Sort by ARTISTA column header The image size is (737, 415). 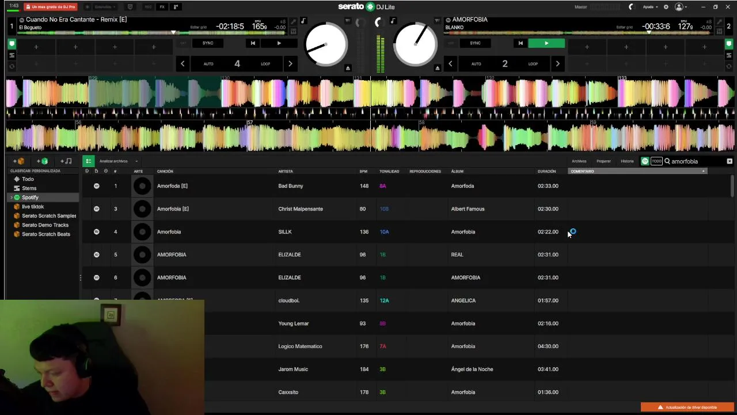pyautogui.click(x=286, y=171)
